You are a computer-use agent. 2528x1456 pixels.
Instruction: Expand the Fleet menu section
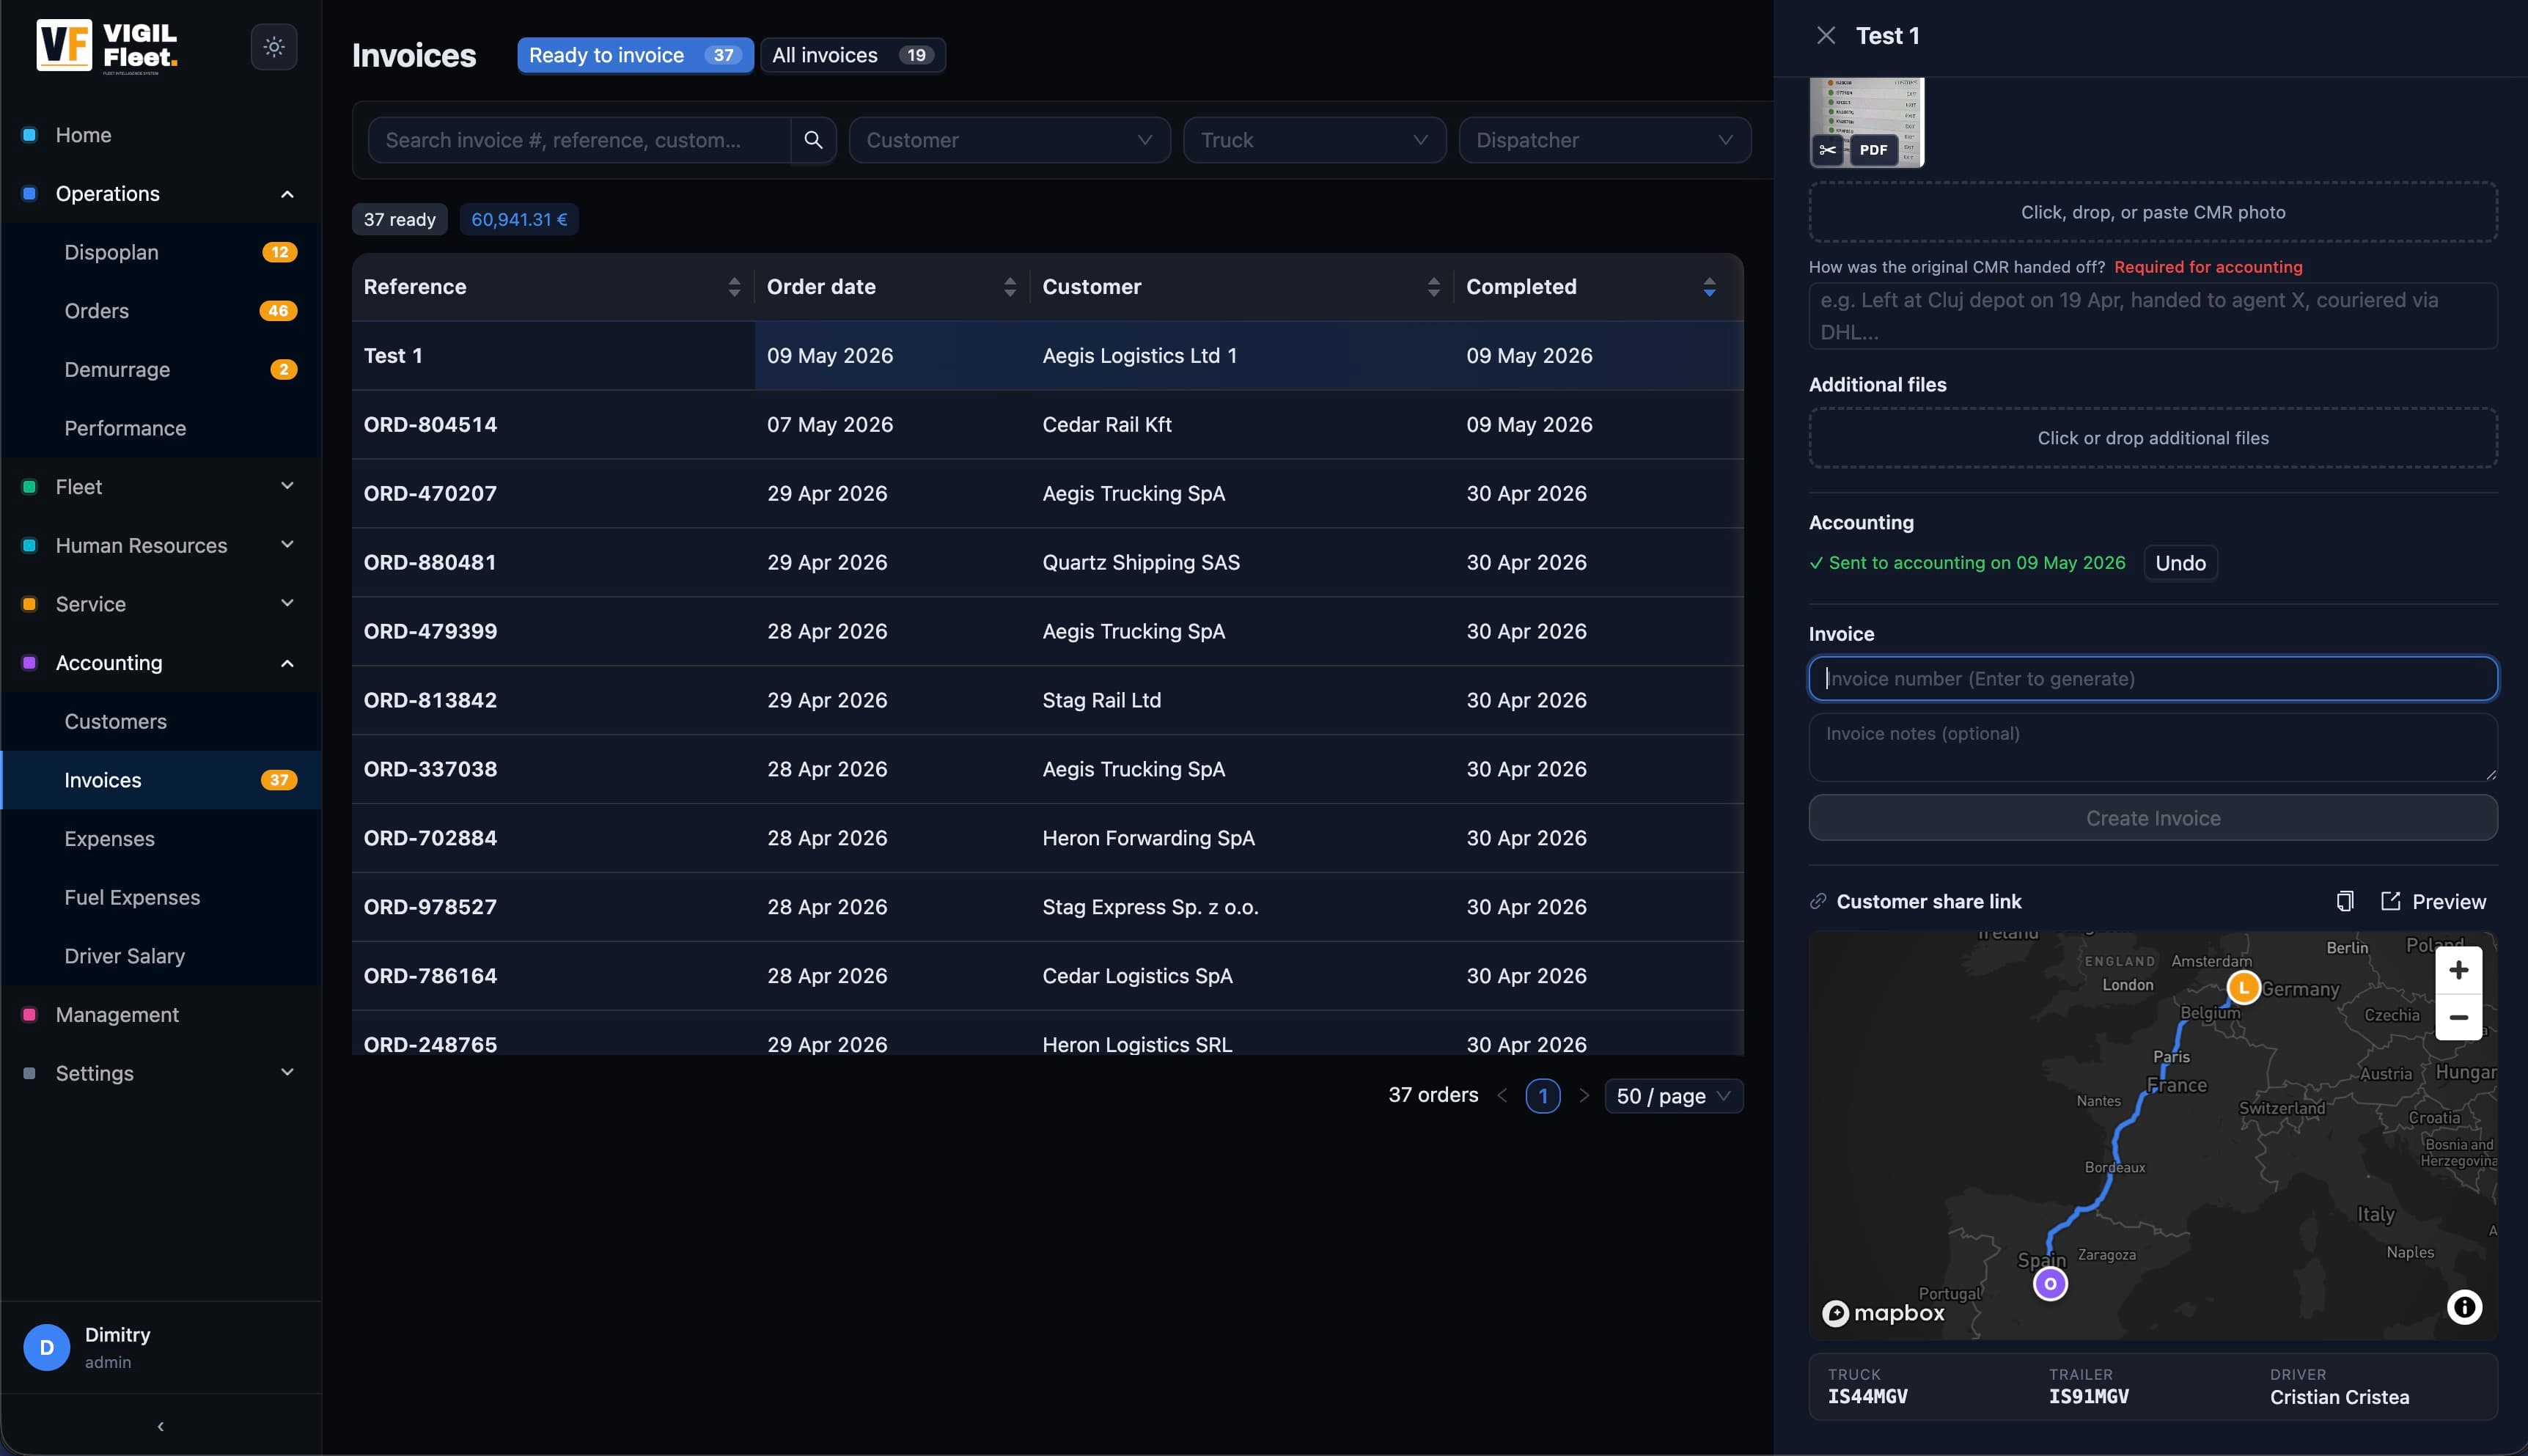click(161, 487)
